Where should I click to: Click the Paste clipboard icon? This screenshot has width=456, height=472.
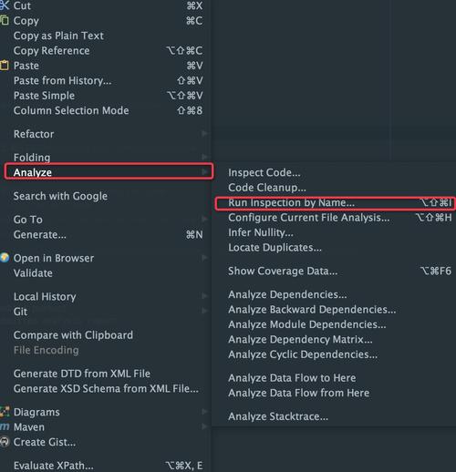(x=5, y=66)
